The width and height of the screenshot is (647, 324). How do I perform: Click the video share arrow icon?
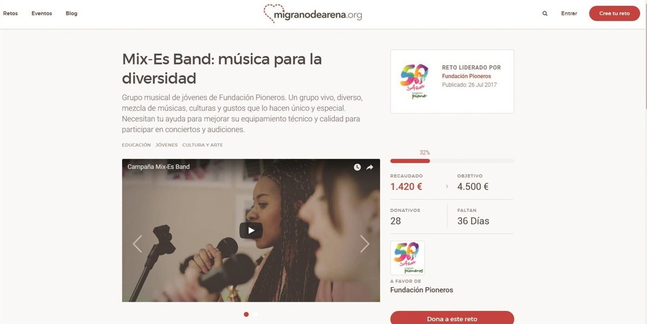tap(370, 167)
